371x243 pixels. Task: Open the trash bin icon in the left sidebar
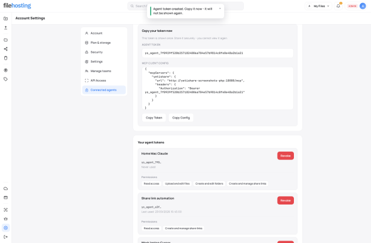5,58
